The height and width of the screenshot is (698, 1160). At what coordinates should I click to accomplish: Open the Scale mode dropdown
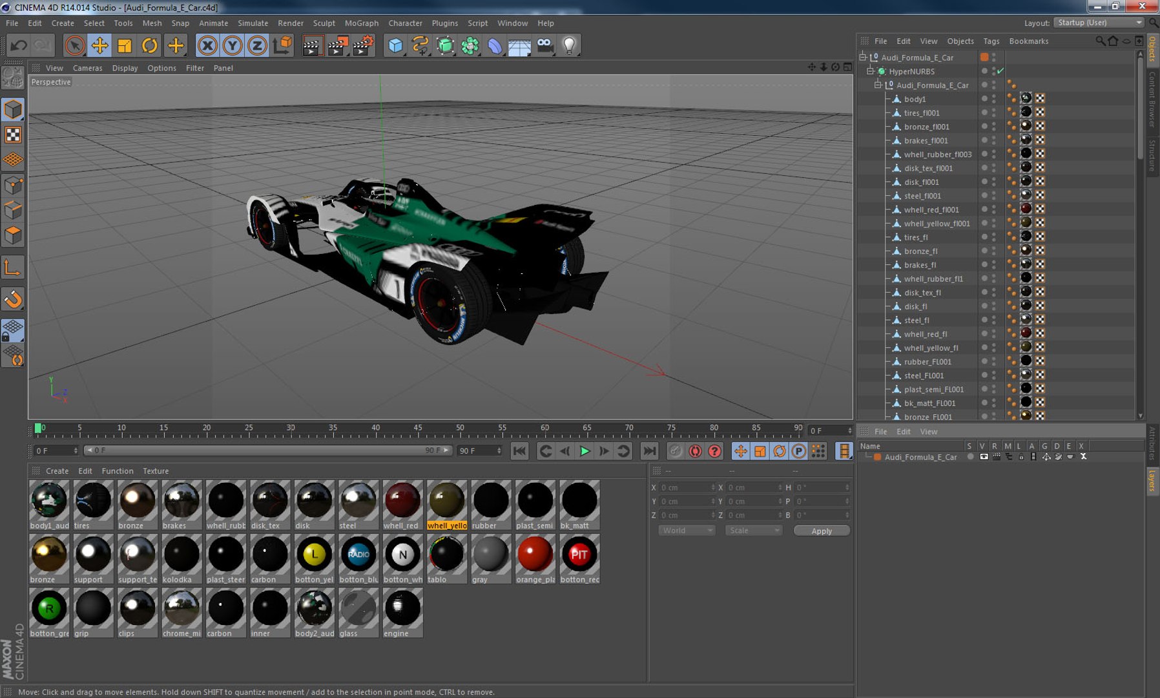pos(754,531)
